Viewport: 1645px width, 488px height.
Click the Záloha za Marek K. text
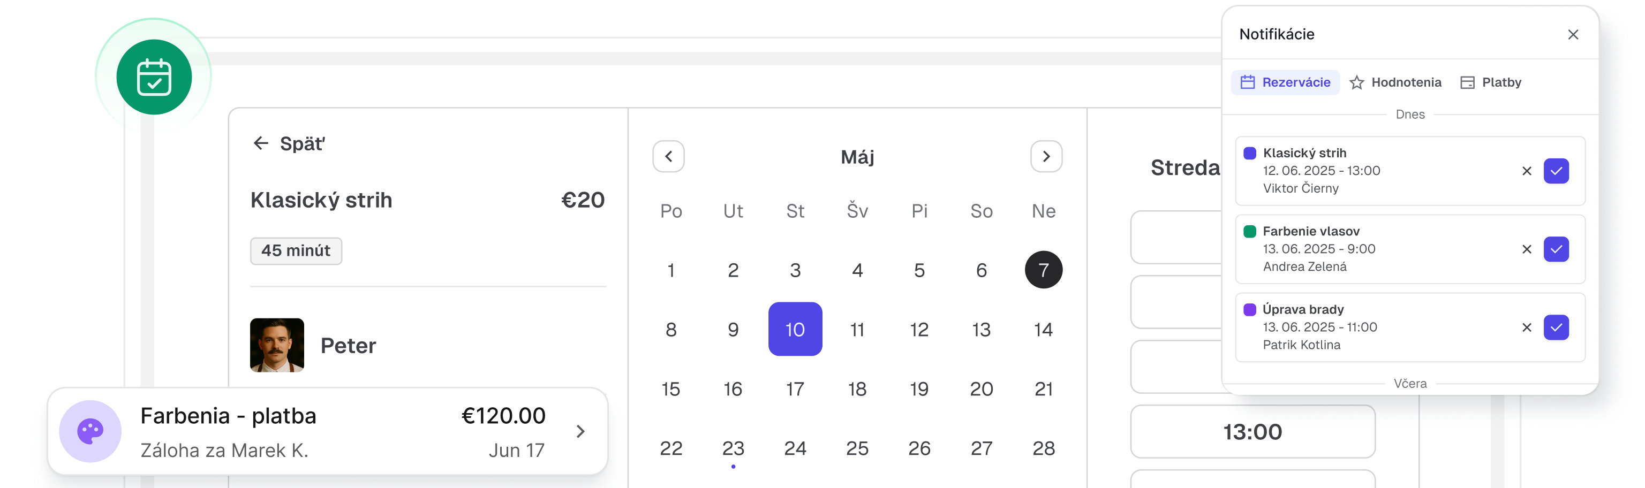(224, 451)
